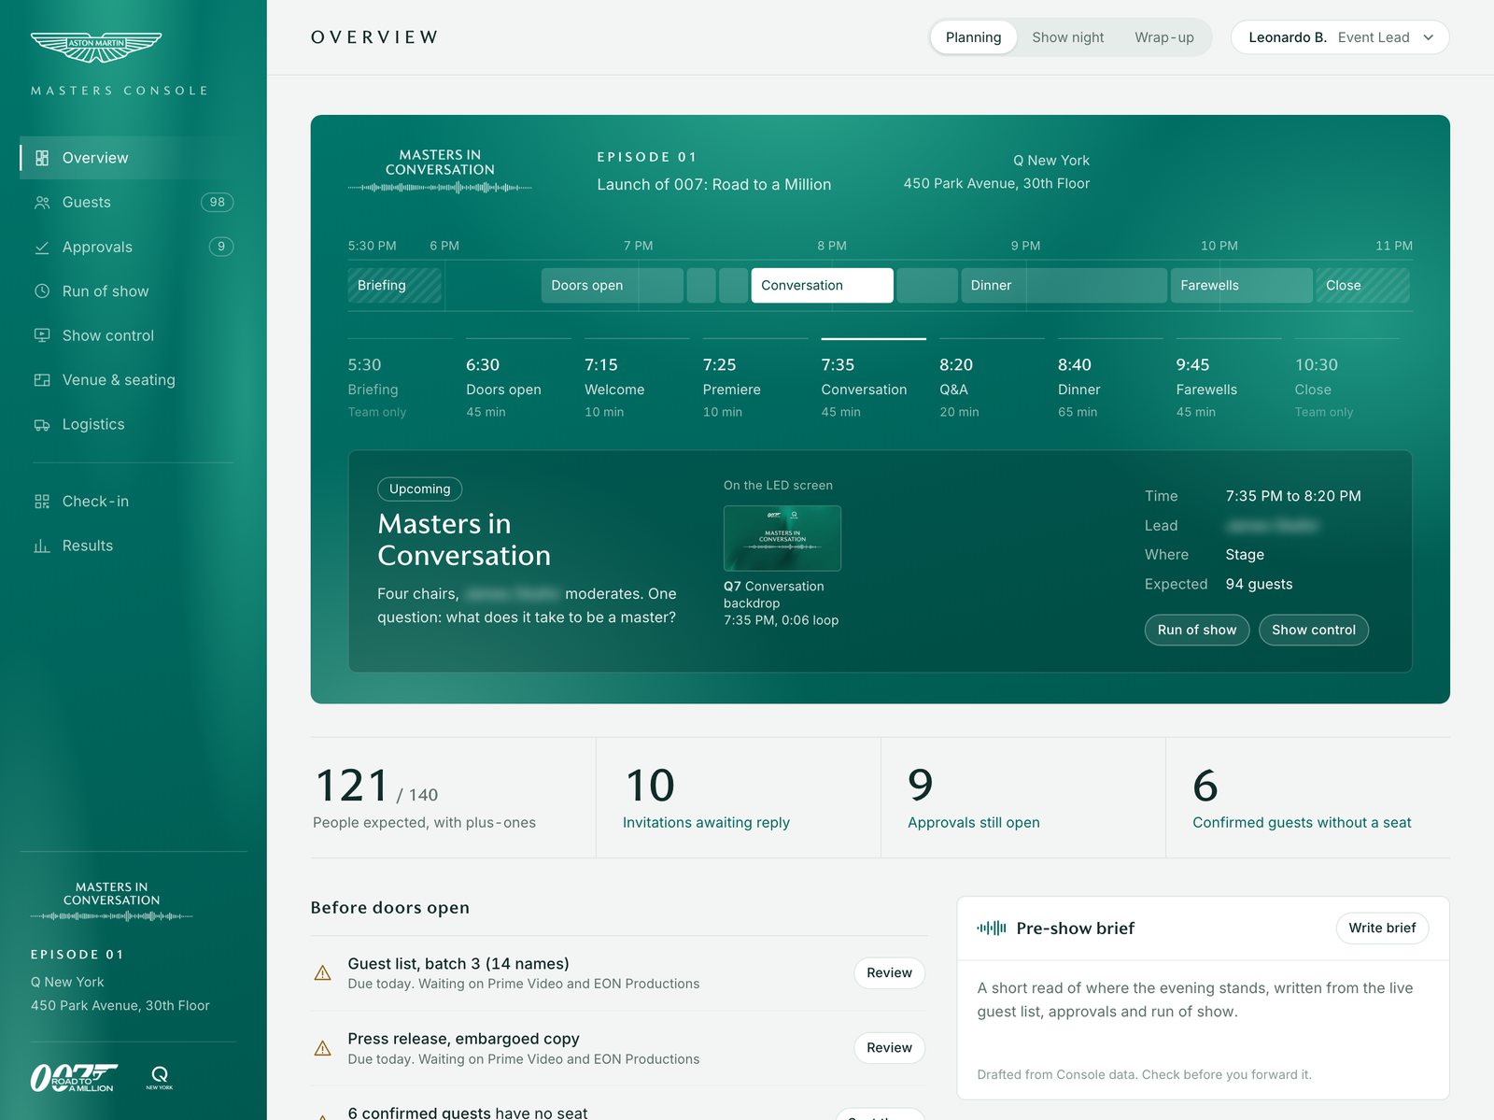Image resolution: width=1494 pixels, height=1120 pixels.
Task: Click the Show control button in Upcoming card
Action: click(1314, 630)
